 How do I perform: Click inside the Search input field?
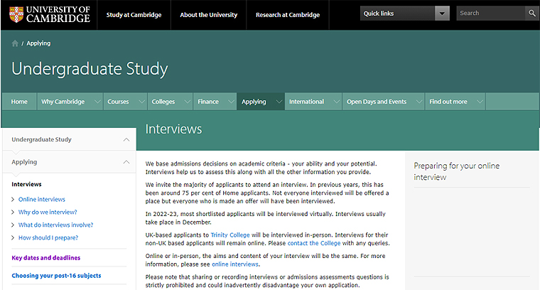(490, 14)
